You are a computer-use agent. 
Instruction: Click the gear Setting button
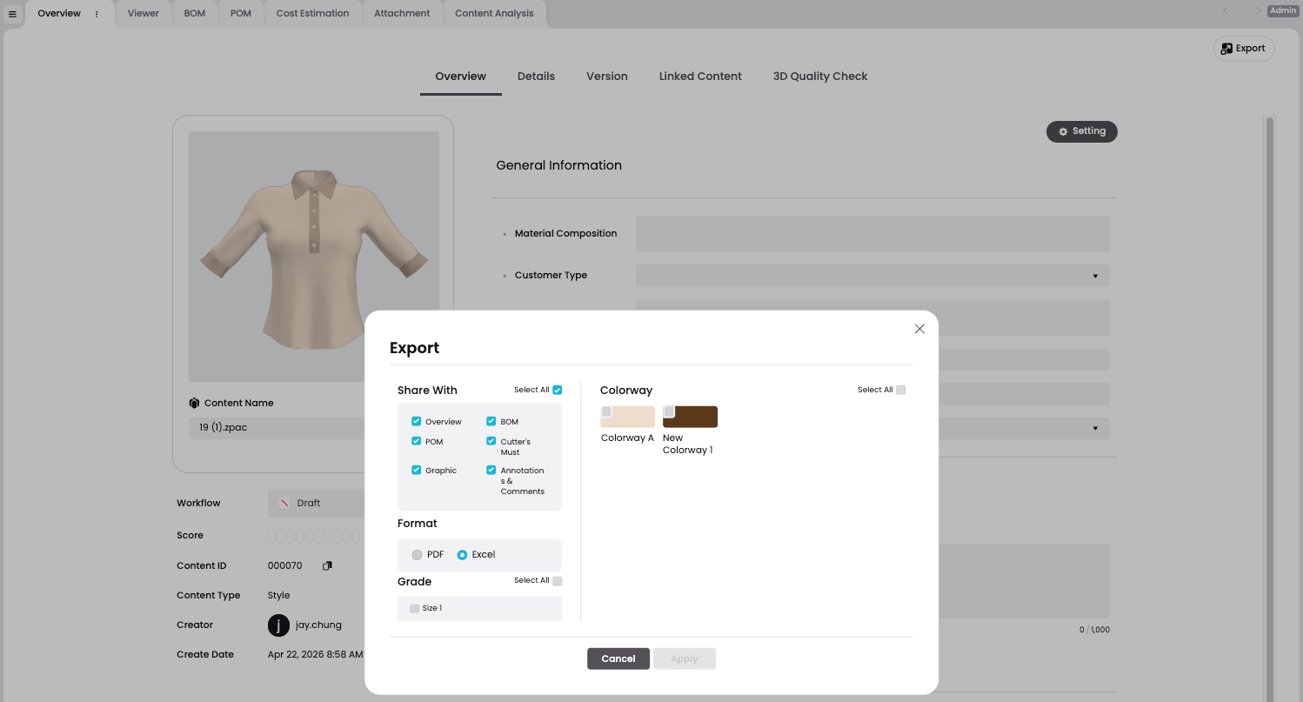[x=1081, y=131]
